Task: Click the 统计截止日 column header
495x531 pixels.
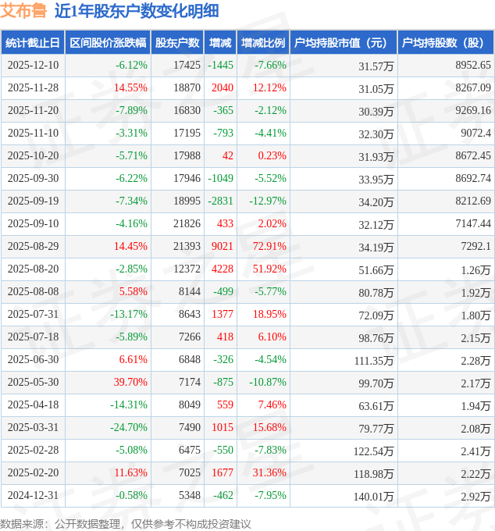Action: coord(33,43)
